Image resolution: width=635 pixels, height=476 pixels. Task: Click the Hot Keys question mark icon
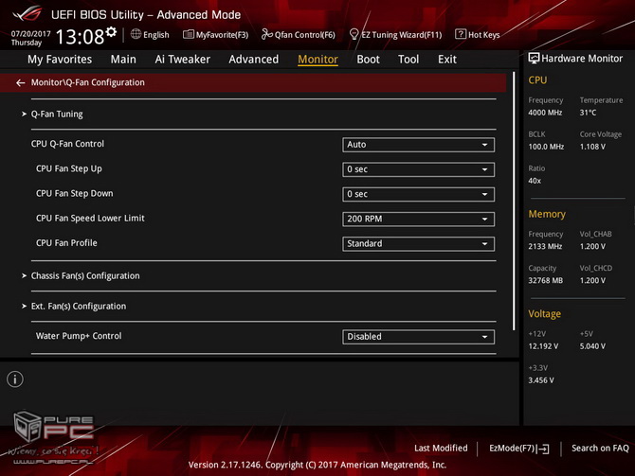point(461,34)
